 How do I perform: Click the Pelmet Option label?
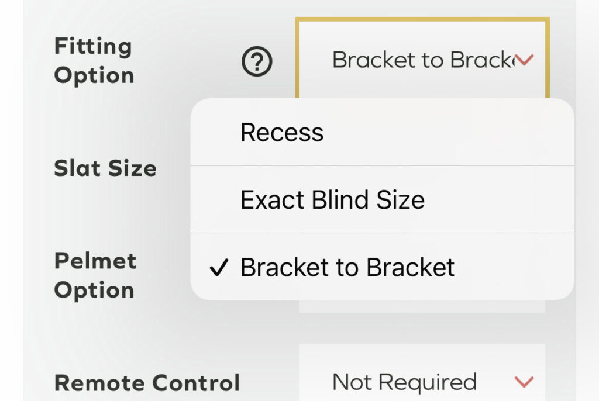pyautogui.click(x=95, y=275)
